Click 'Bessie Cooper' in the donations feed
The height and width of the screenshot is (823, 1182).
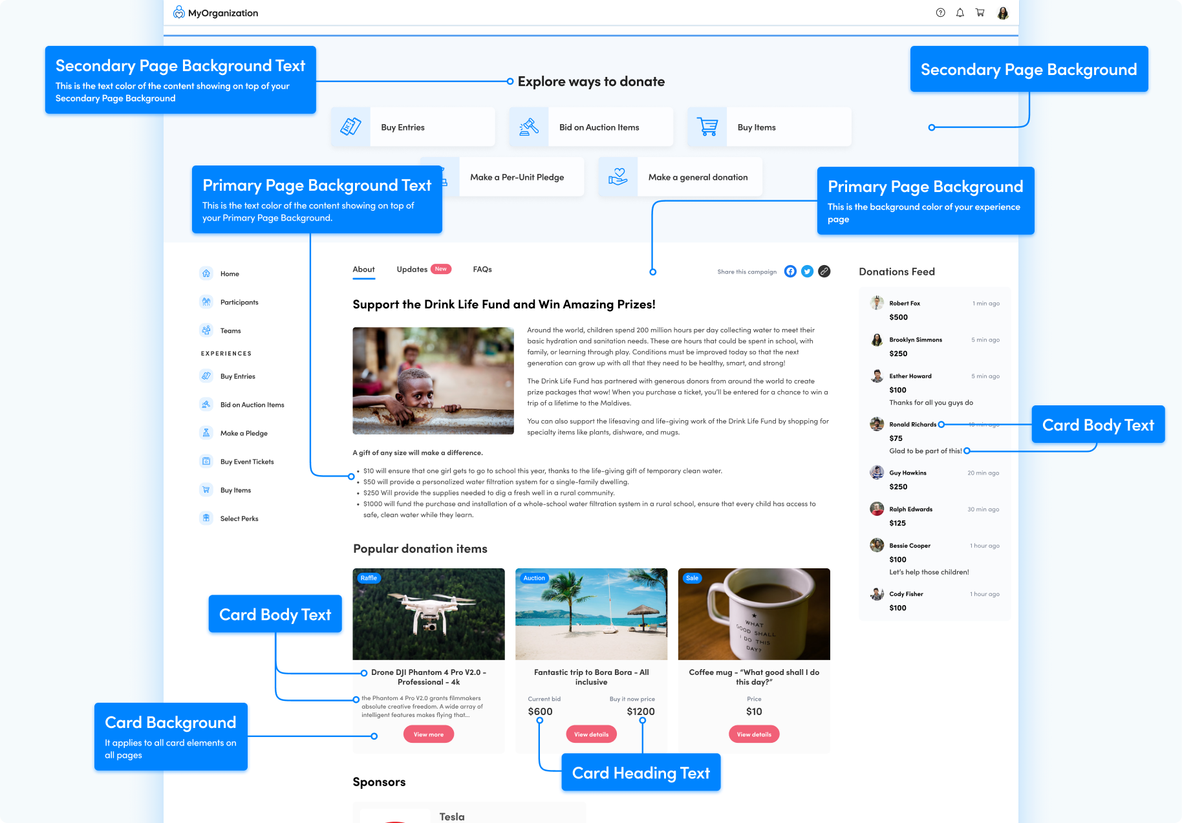[910, 546]
